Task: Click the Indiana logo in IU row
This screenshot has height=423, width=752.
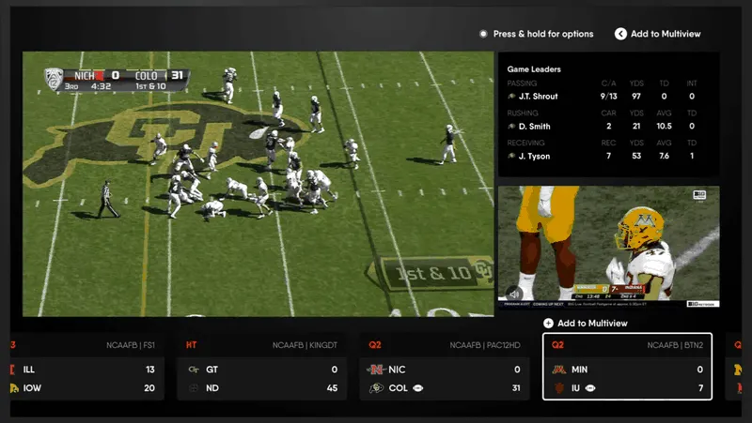Action: tap(558, 388)
